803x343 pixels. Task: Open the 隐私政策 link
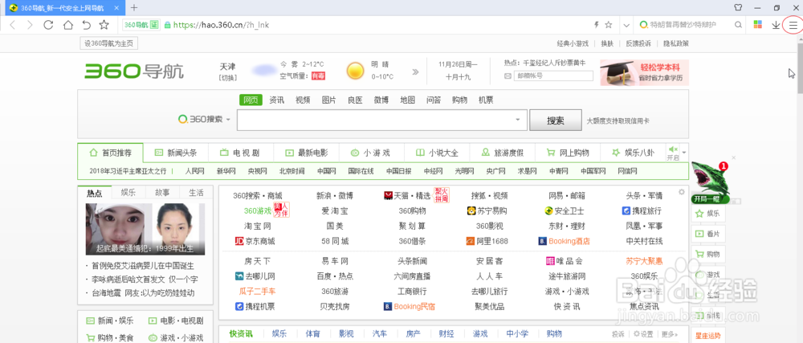click(x=676, y=43)
